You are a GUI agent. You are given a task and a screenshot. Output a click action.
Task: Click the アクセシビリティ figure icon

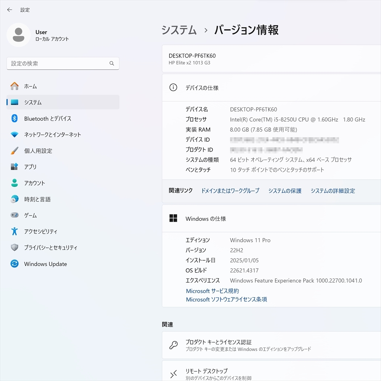[x=14, y=231]
